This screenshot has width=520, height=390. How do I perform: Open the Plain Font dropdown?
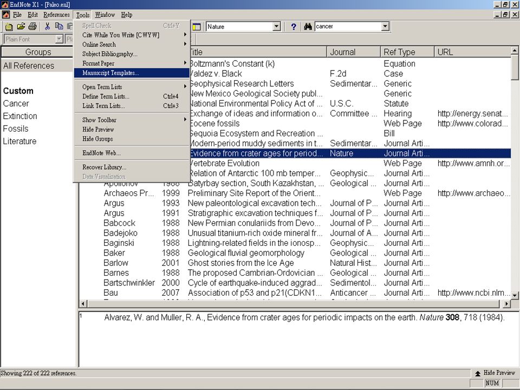click(59, 39)
